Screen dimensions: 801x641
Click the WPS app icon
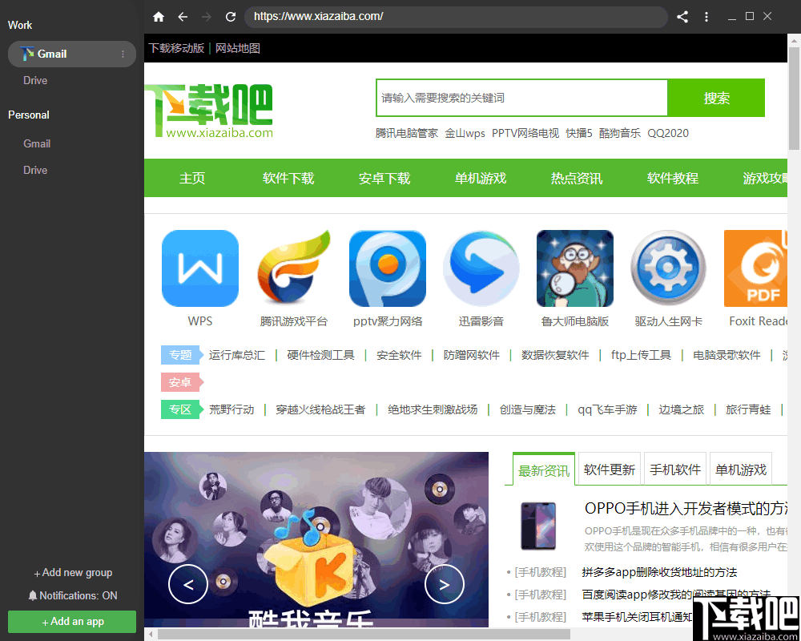coord(199,268)
